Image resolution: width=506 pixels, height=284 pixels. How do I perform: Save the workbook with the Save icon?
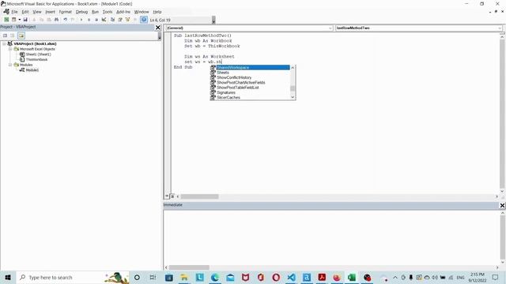point(25,20)
